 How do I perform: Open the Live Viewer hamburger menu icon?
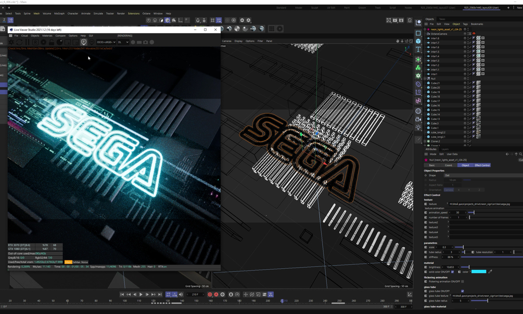point(11,35)
